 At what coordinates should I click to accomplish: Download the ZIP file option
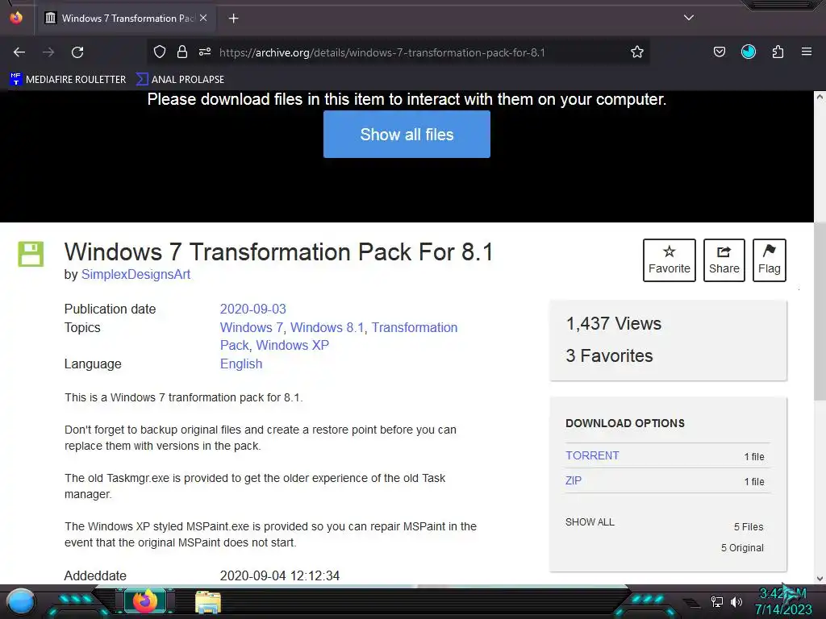click(x=574, y=480)
